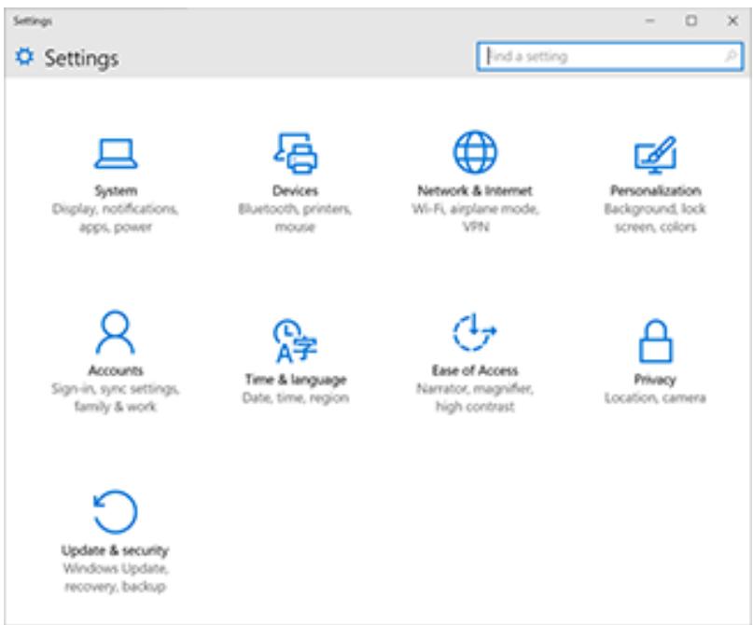Click the System label

pos(116,190)
